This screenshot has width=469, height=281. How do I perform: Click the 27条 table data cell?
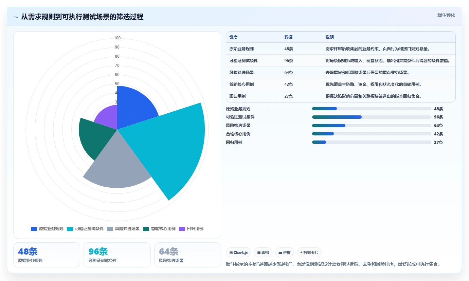tap(289, 96)
